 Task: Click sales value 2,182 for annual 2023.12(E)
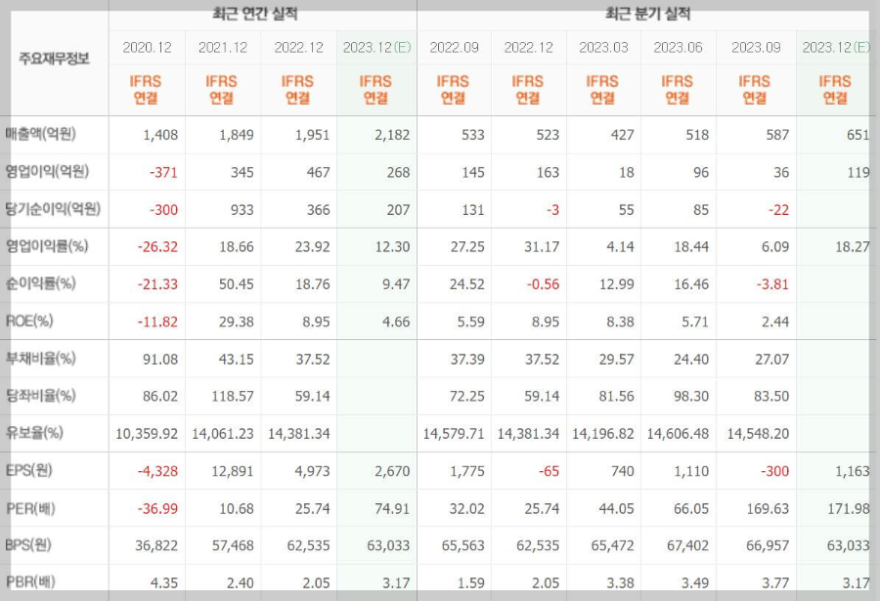point(392,135)
